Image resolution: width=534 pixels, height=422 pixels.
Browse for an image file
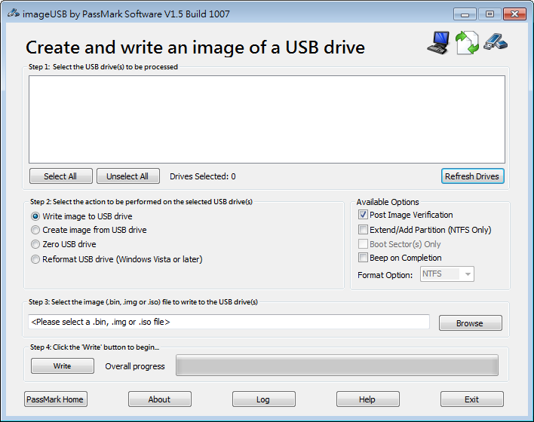pos(470,323)
